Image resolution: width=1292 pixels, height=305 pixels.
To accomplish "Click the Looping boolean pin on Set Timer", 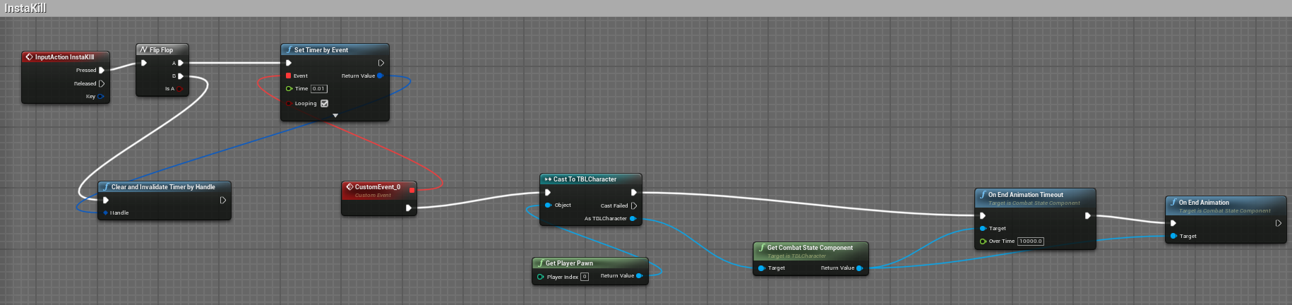I will click(x=289, y=103).
